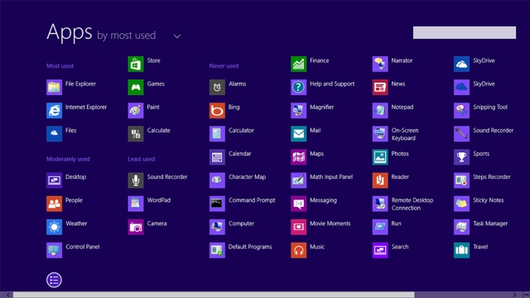
Task: Open the Help and Support icon
Action: [298, 87]
